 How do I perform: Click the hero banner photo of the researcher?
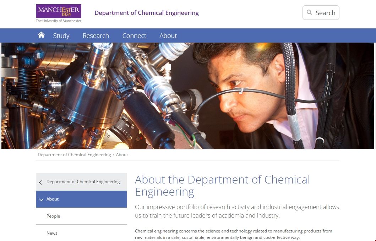(188, 95)
